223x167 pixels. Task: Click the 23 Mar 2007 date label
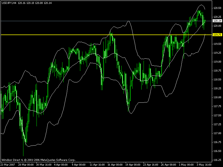8,165
